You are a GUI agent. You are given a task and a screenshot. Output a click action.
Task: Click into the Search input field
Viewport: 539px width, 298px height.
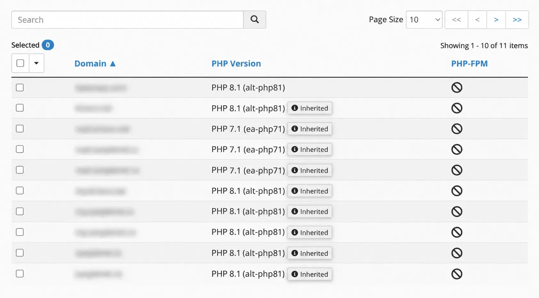127,20
